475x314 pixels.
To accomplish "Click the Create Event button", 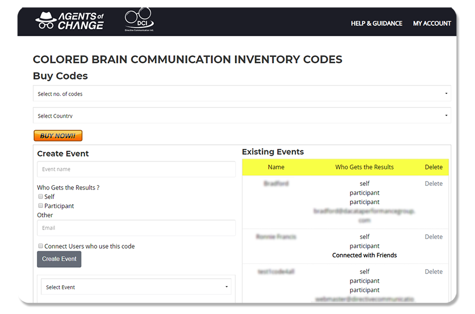I will click(x=59, y=259).
